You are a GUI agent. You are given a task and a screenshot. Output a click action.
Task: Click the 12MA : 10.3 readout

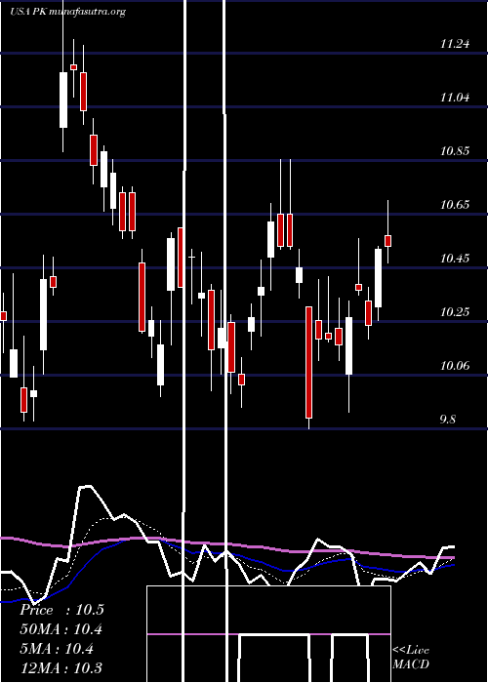61,667
